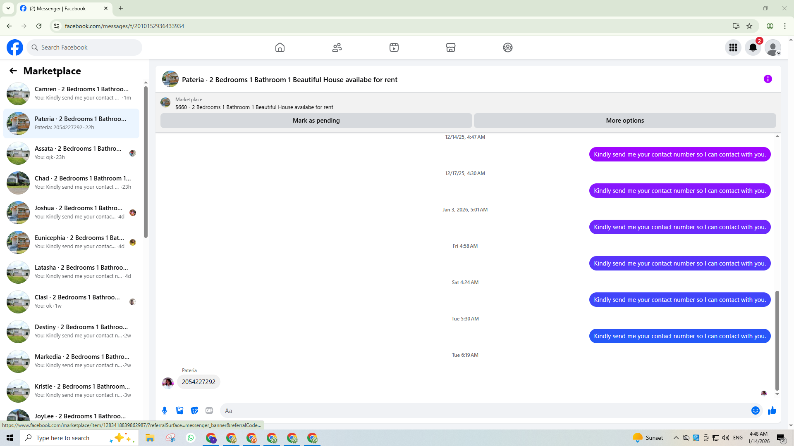
Task: Open conversation information purple icon
Action: coord(768,79)
